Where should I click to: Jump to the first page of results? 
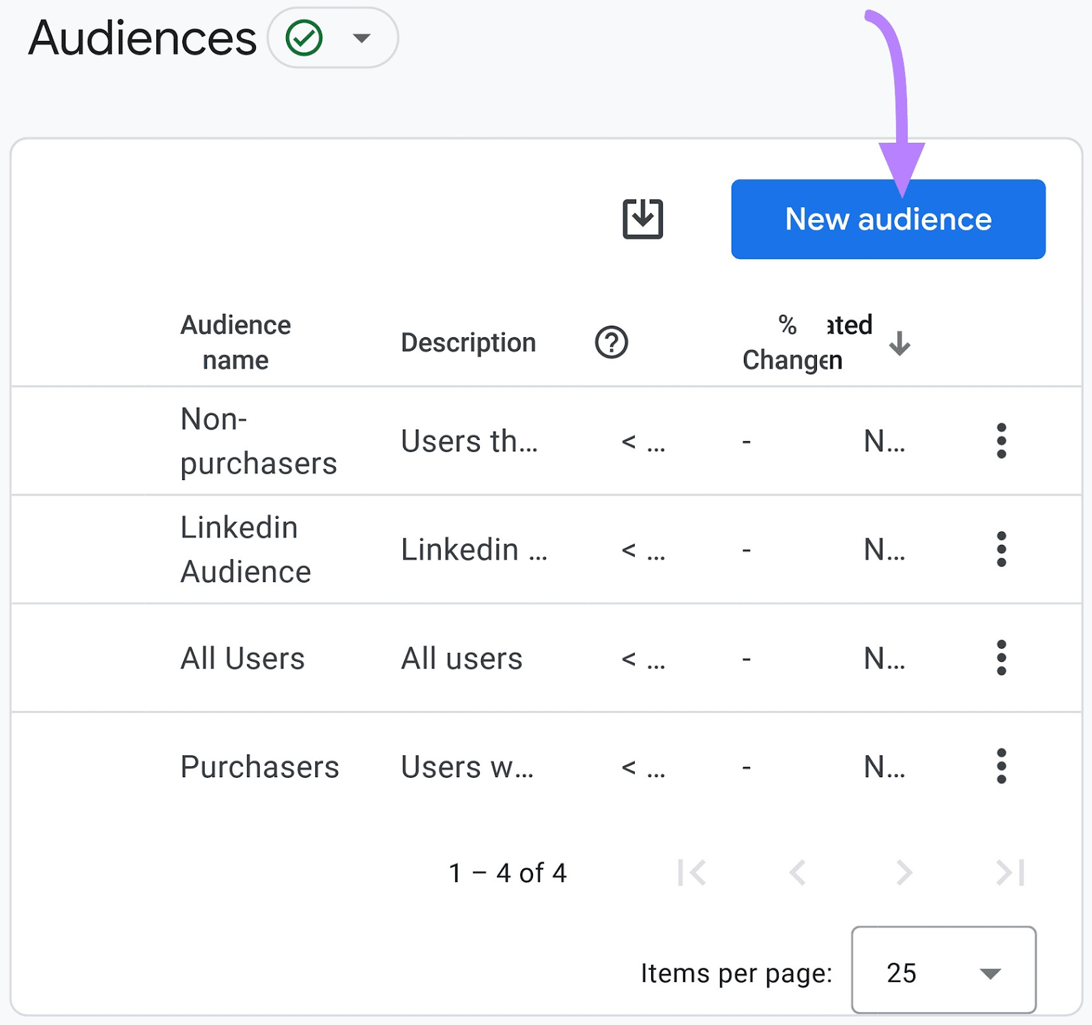tap(693, 872)
